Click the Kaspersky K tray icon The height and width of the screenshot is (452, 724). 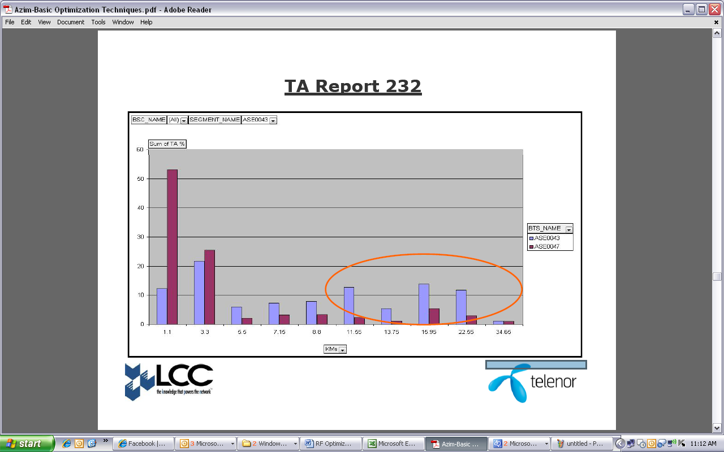pos(681,444)
